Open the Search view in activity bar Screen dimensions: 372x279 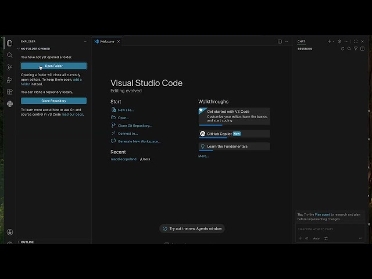10,55
